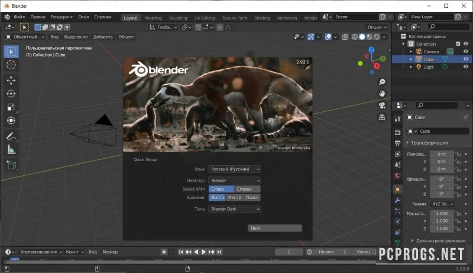This screenshot has height=273, width=473.
Task: Toggle X-ray view button
Action: (x=345, y=37)
